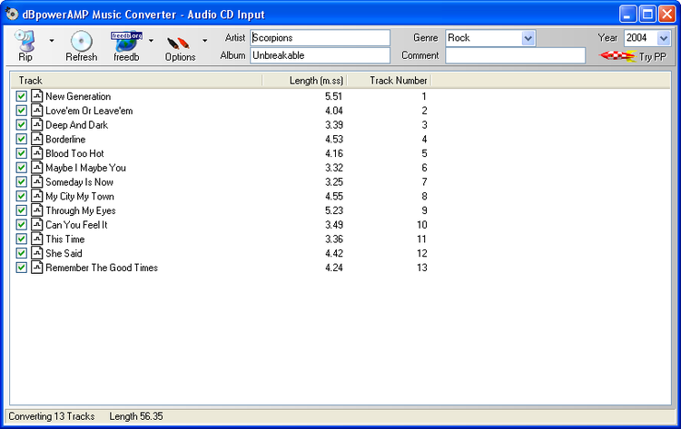This screenshot has height=429, width=681.
Task: Toggle My City My Town checkbox
Action: [x=21, y=196]
